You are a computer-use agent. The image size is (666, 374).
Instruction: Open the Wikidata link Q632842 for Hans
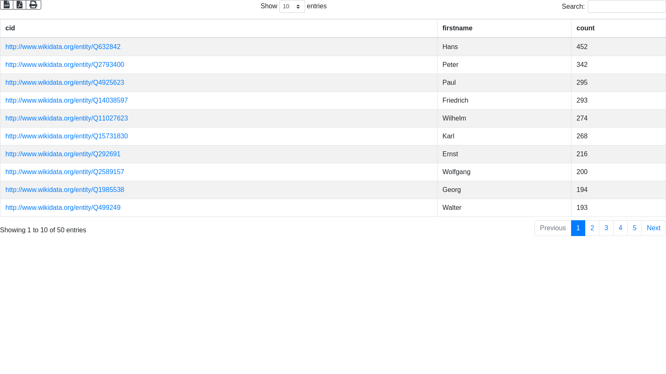click(63, 47)
